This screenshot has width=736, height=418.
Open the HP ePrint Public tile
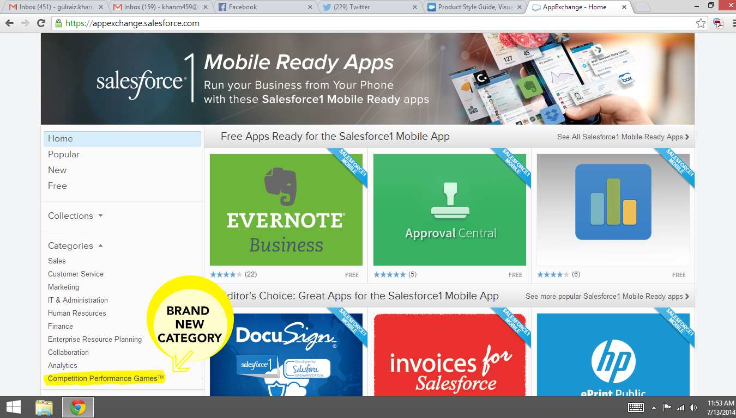tap(613, 355)
